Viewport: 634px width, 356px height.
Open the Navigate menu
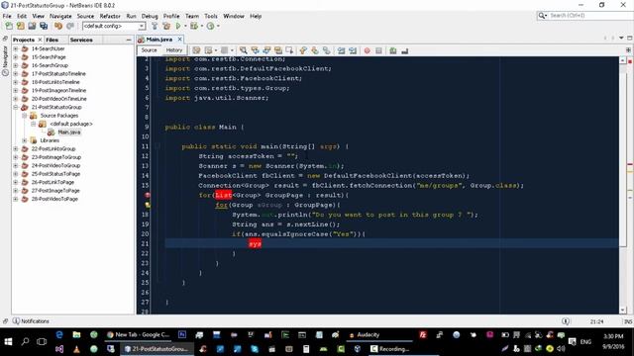(60, 16)
